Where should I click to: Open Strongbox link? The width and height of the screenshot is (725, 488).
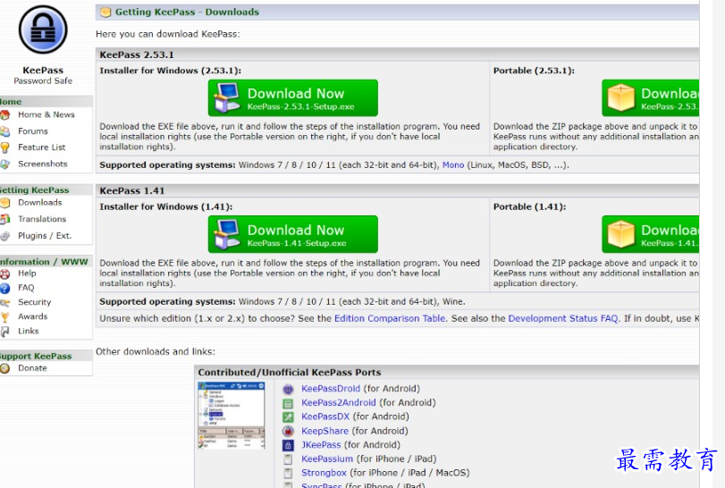point(325,472)
